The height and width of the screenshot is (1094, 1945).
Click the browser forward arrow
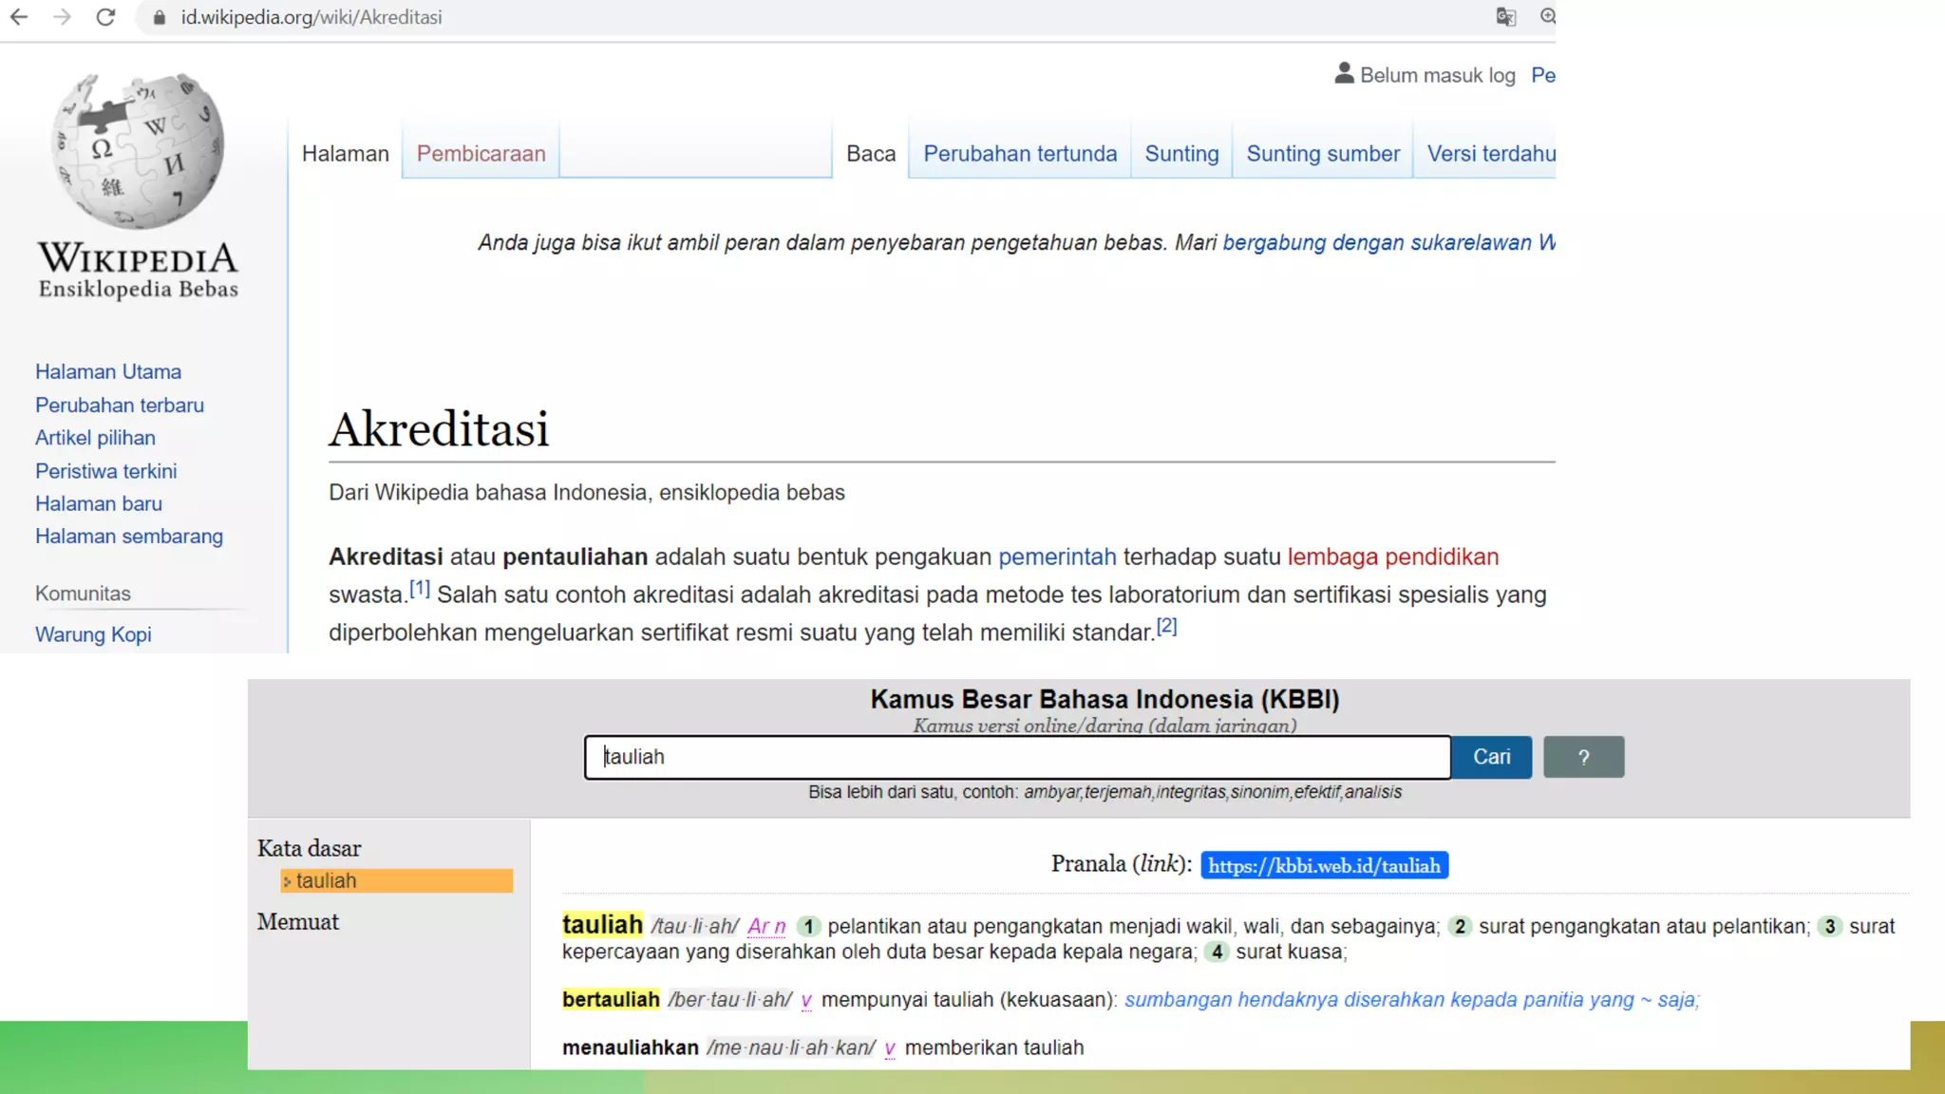coord(63,17)
